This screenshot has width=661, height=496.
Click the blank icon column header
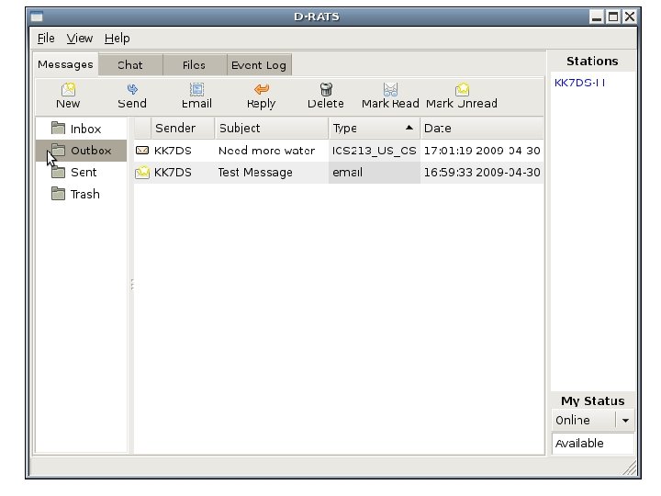(x=142, y=129)
